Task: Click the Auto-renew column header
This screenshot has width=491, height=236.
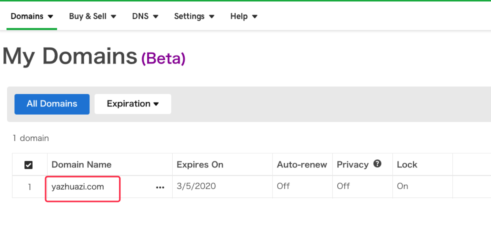Action: (302, 165)
